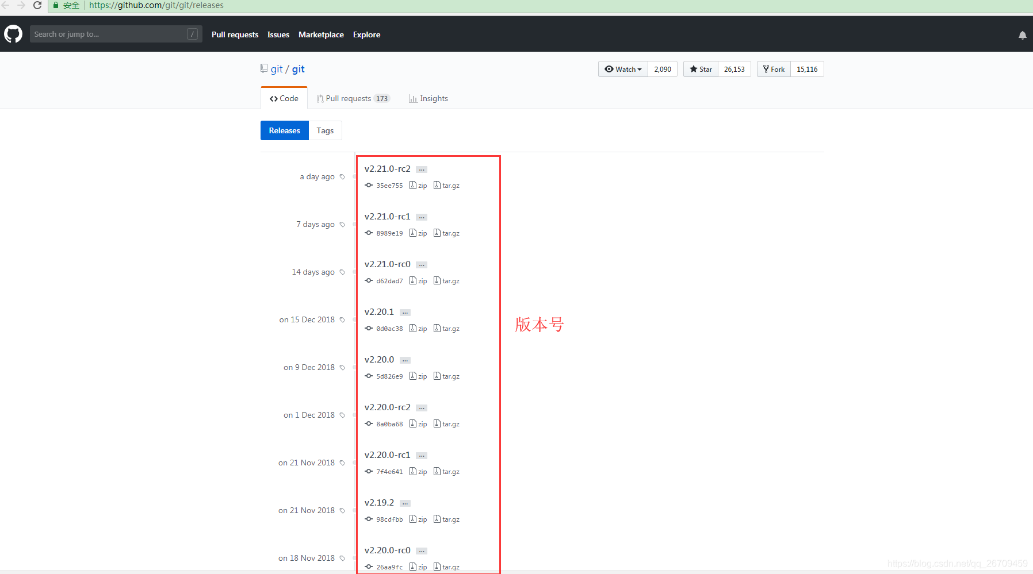Click the browser address bar URL
1033x574 pixels.
click(156, 5)
